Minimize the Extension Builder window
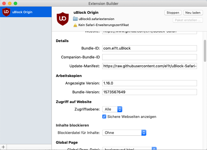 click(10, 3)
